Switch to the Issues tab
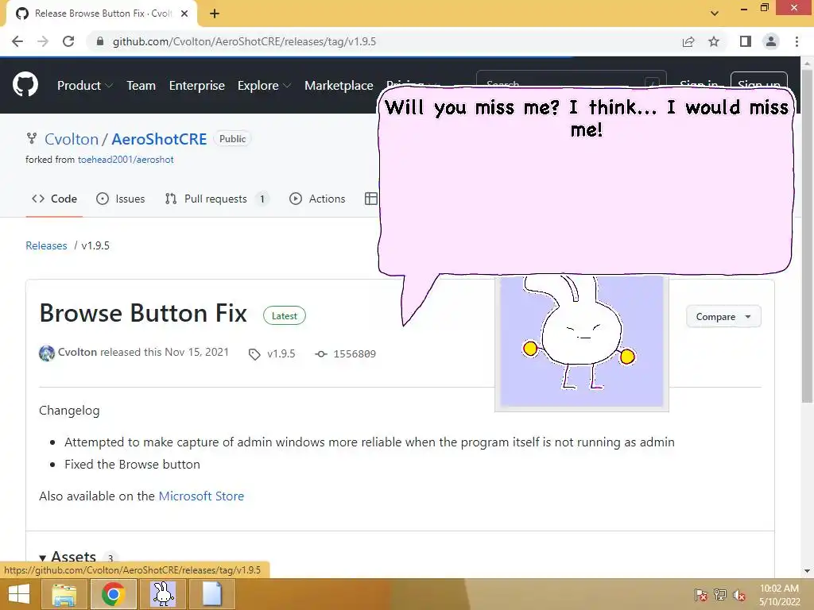 click(121, 199)
